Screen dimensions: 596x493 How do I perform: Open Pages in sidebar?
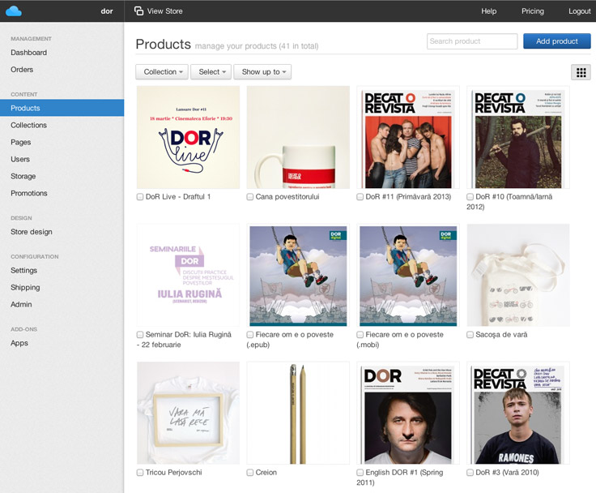pos(21,143)
